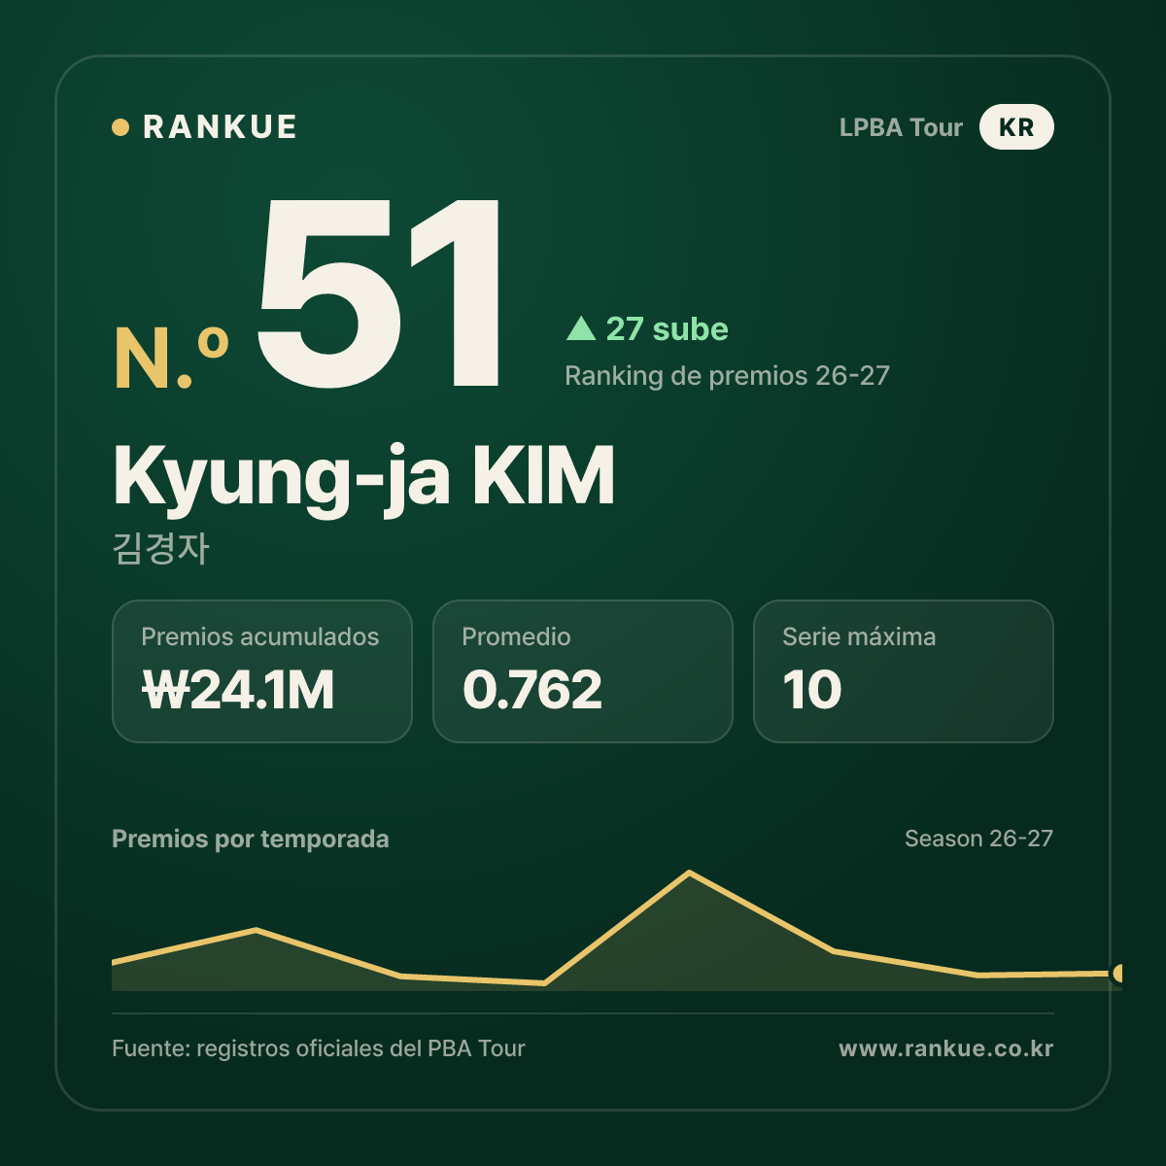Click 'Ranking de premios 26-27' caption

[x=727, y=376]
